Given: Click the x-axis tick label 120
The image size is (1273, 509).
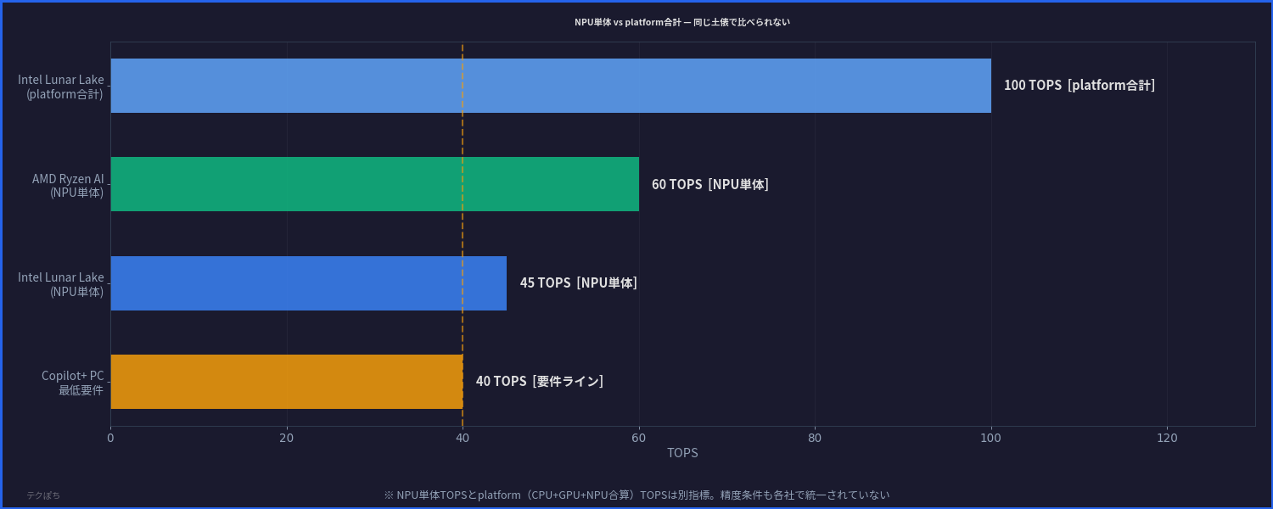Looking at the screenshot, I should coord(1167,438).
